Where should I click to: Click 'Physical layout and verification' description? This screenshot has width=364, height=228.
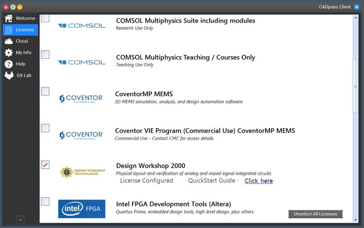click(193, 173)
